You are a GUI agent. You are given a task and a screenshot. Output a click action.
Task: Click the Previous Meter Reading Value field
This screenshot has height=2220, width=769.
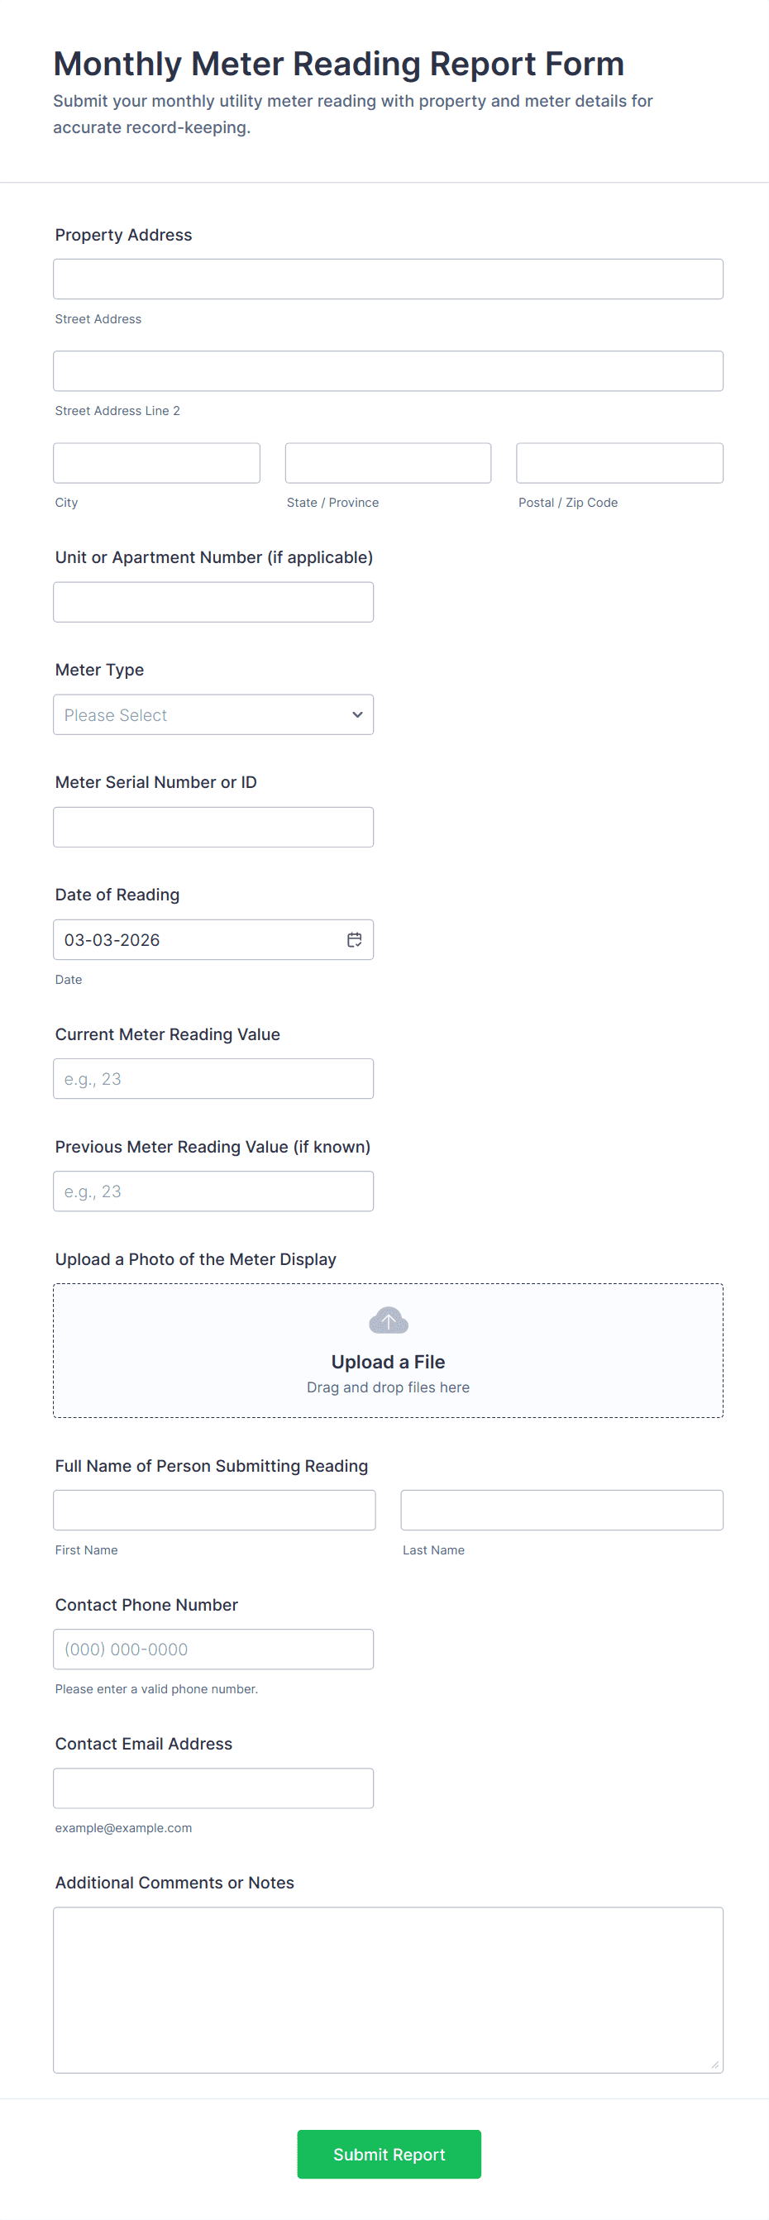point(213,1191)
